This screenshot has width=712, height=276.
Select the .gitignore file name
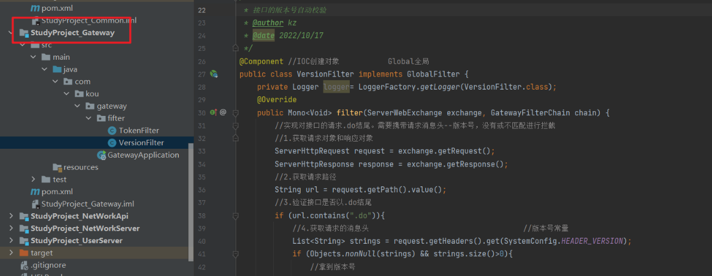click(48, 265)
